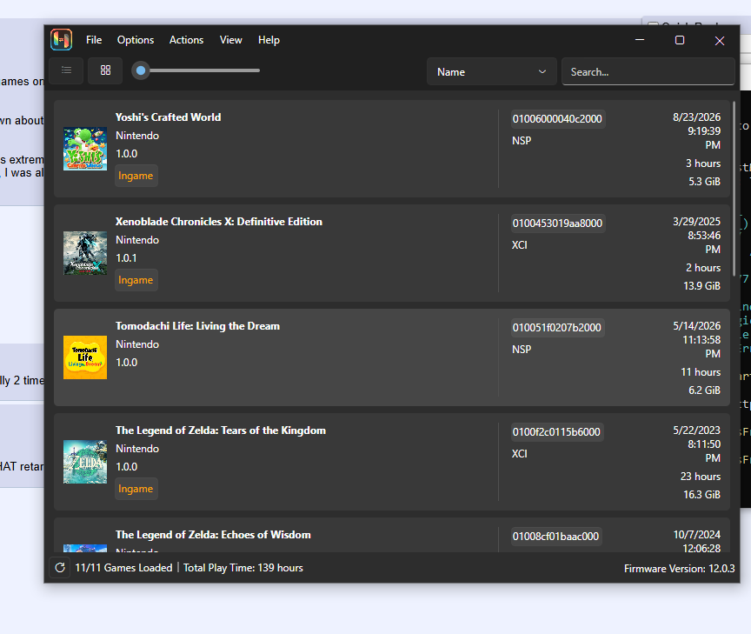Open the View menu

pos(231,40)
